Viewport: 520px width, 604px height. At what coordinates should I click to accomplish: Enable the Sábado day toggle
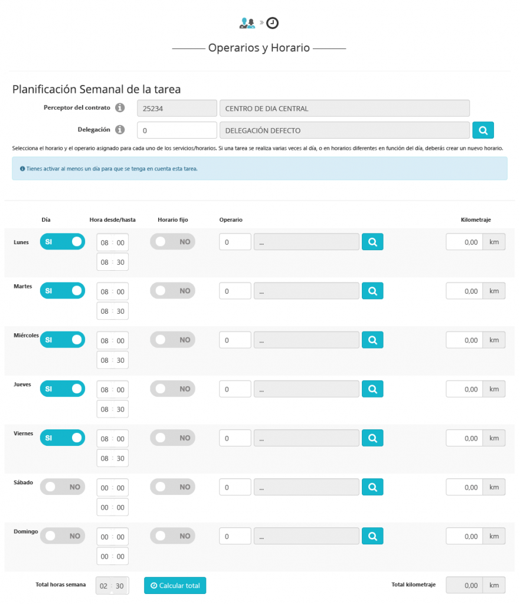[63, 487]
